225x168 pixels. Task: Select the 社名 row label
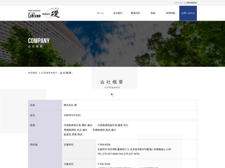pyautogui.click(x=32, y=105)
